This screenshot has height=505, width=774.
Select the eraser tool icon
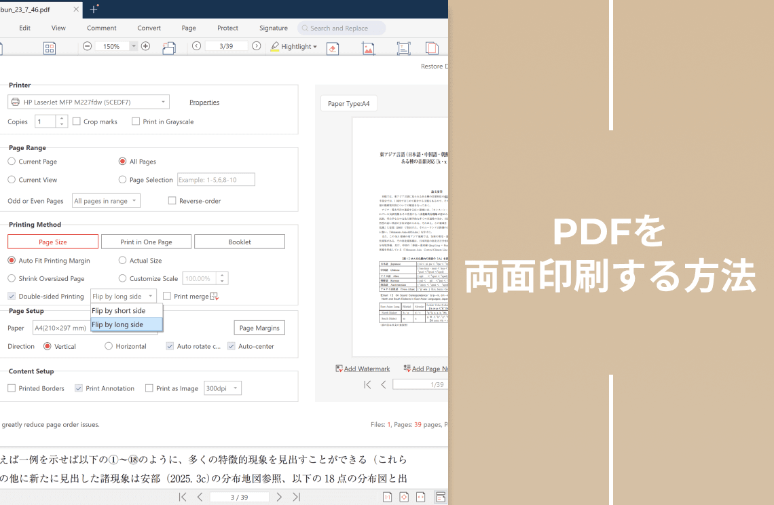[332, 48]
